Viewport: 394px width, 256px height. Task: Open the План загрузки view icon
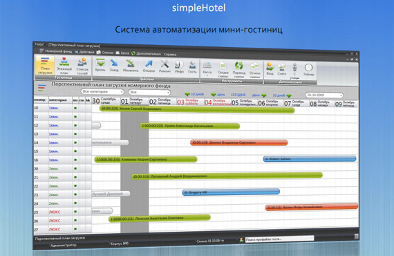(45, 64)
